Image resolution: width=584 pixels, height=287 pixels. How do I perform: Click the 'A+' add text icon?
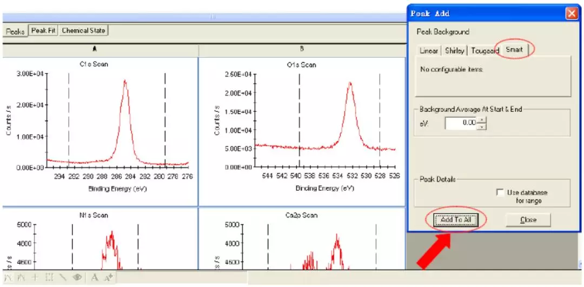click(108, 277)
